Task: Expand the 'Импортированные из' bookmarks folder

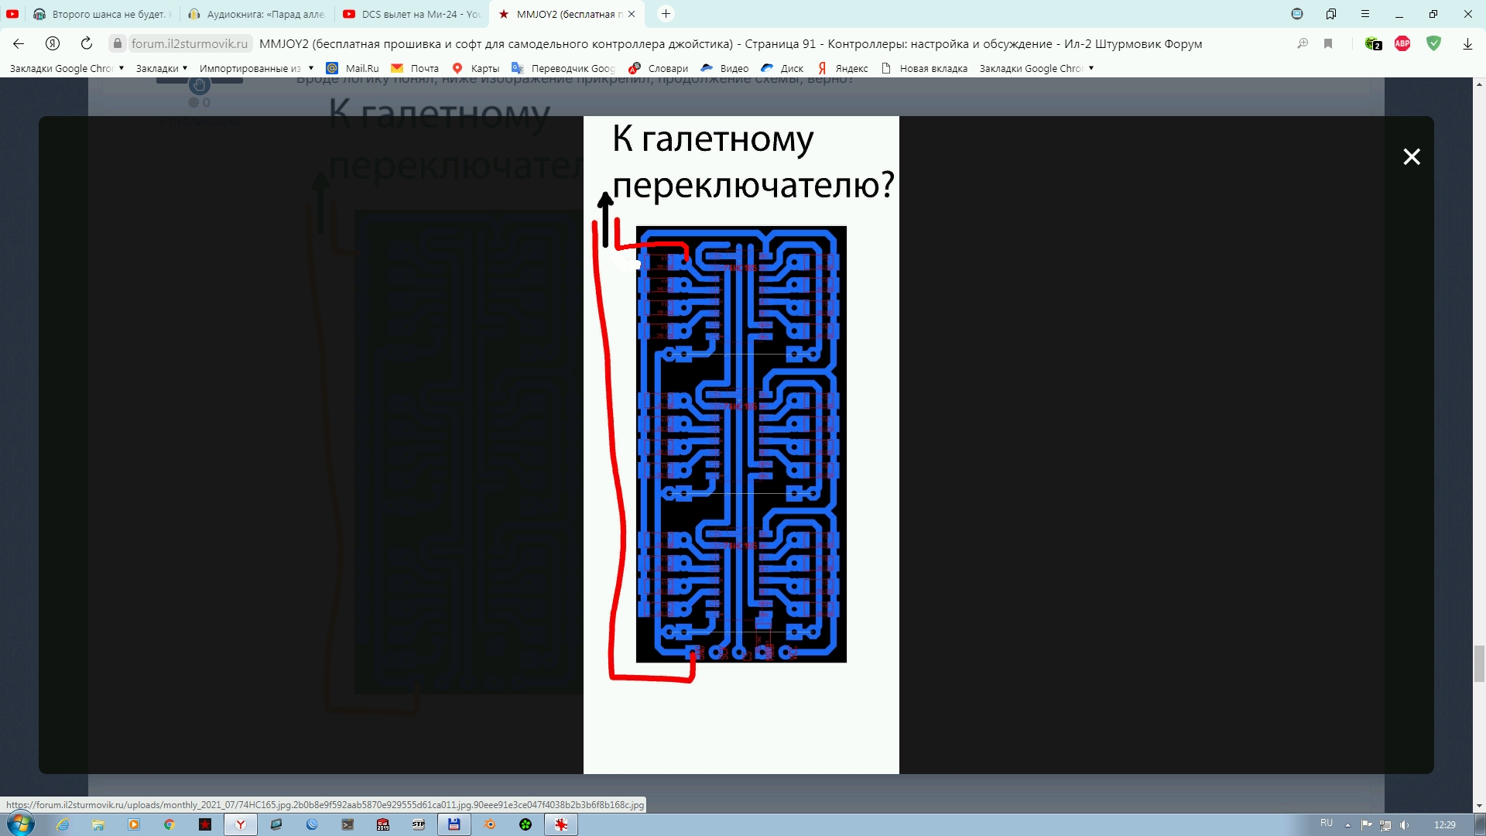Action: 256,68
